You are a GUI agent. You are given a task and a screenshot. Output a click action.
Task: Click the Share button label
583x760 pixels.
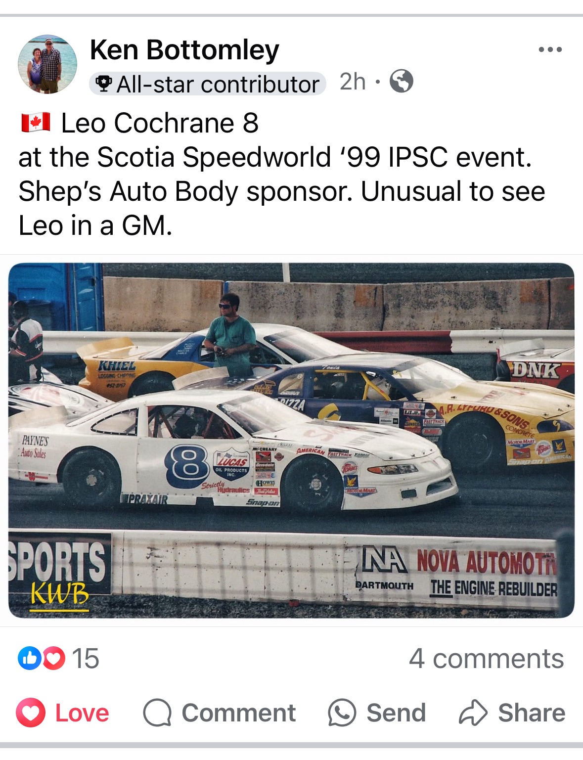click(532, 713)
